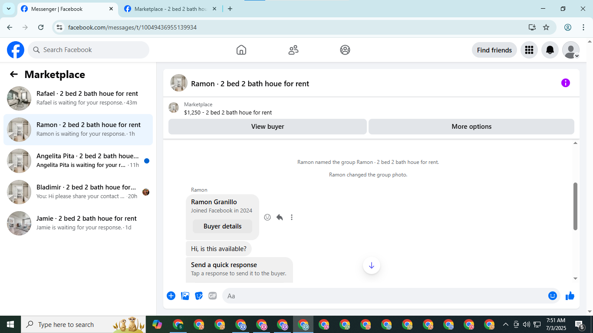
Task: Click unread blue dot for Angelita Pita
Action: [147, 161]
